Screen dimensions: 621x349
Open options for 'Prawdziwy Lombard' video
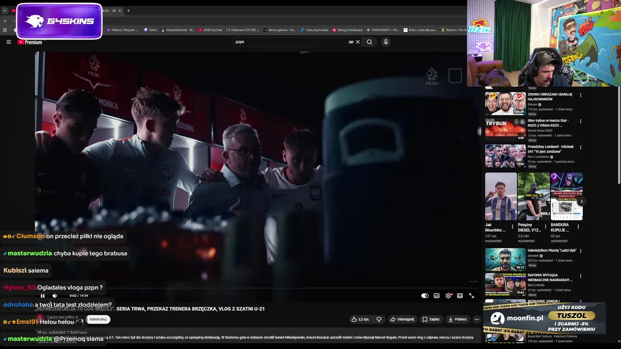pyautogui.click(x=580, y=147)
